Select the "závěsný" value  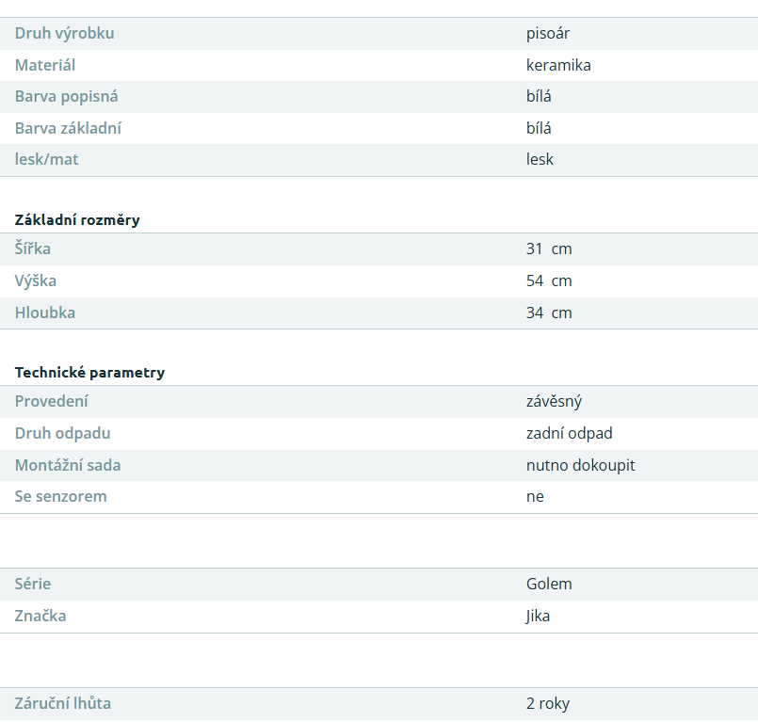pos(554,402)
